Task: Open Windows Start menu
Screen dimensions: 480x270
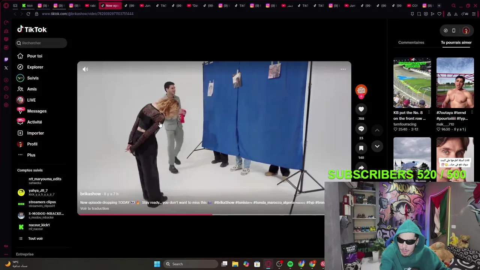Action: (157, 264)
